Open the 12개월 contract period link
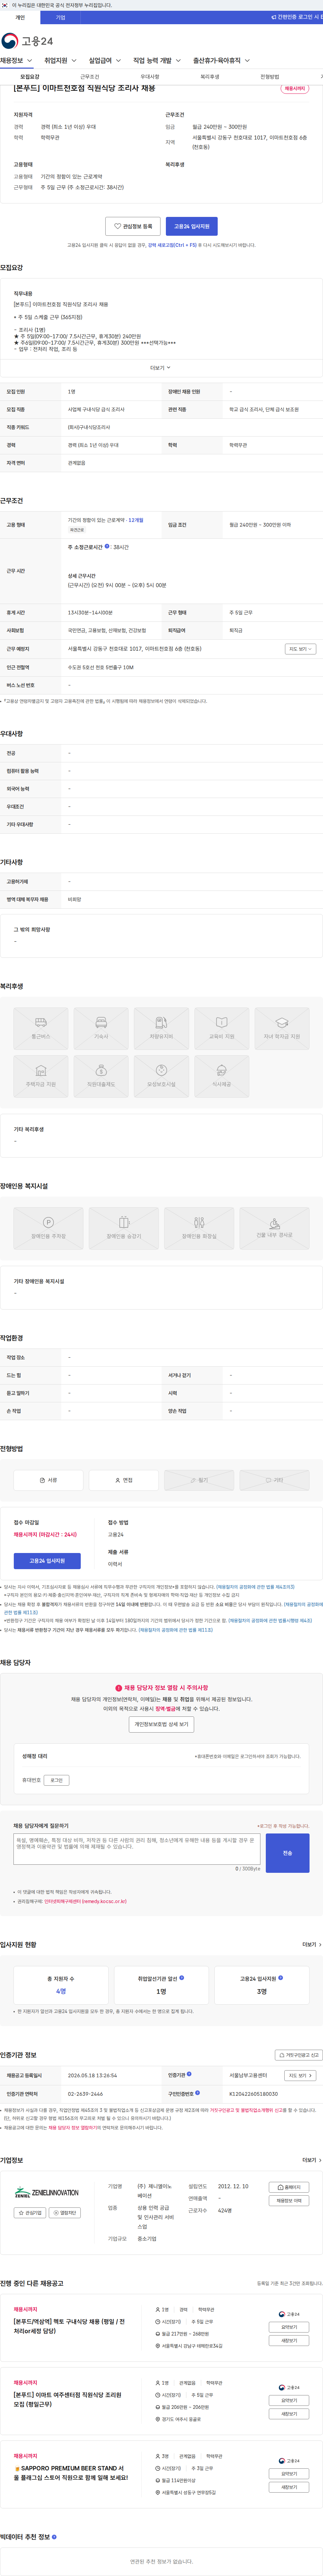 [136, 520]
